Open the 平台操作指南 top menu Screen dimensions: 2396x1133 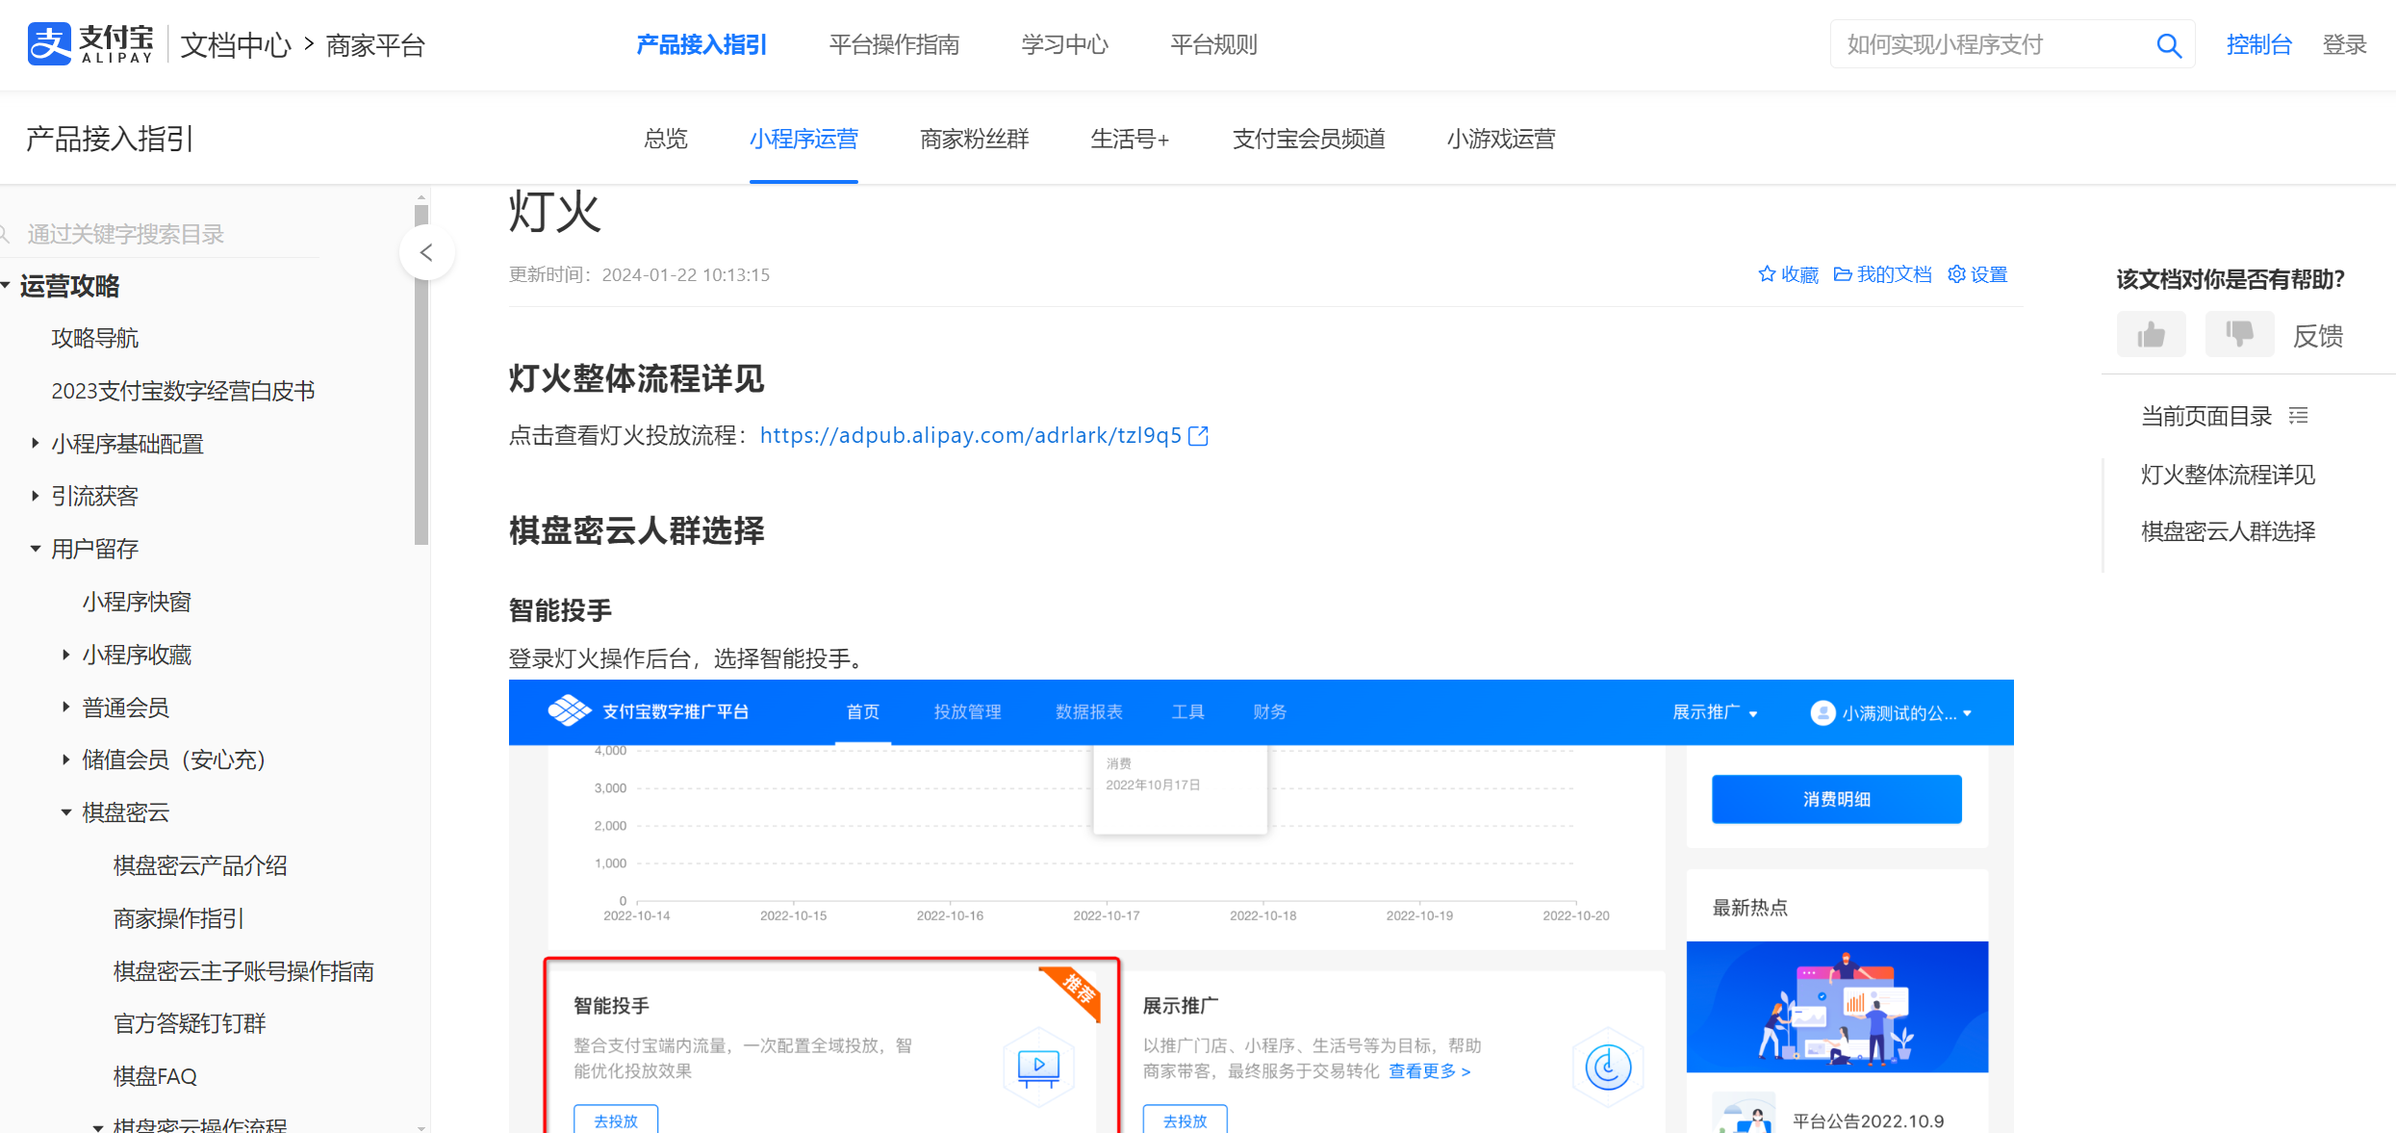click(x=894, y=45)
